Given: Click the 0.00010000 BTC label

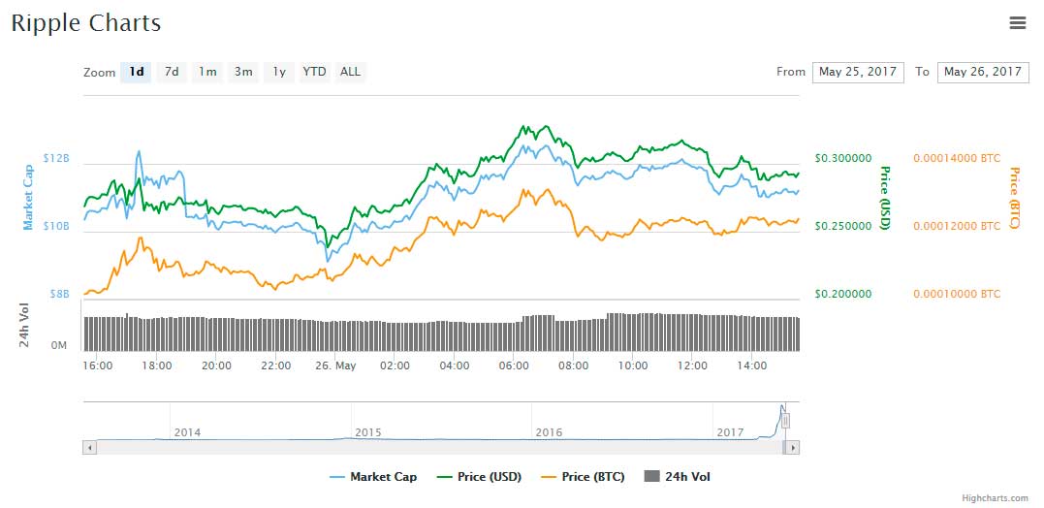Looking at the screenshot, I should point(957,294).
